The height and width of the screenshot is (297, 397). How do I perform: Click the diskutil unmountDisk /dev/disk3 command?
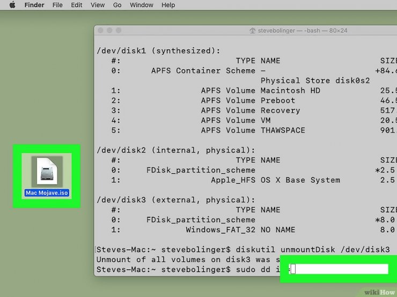click(x=313, y=249)
